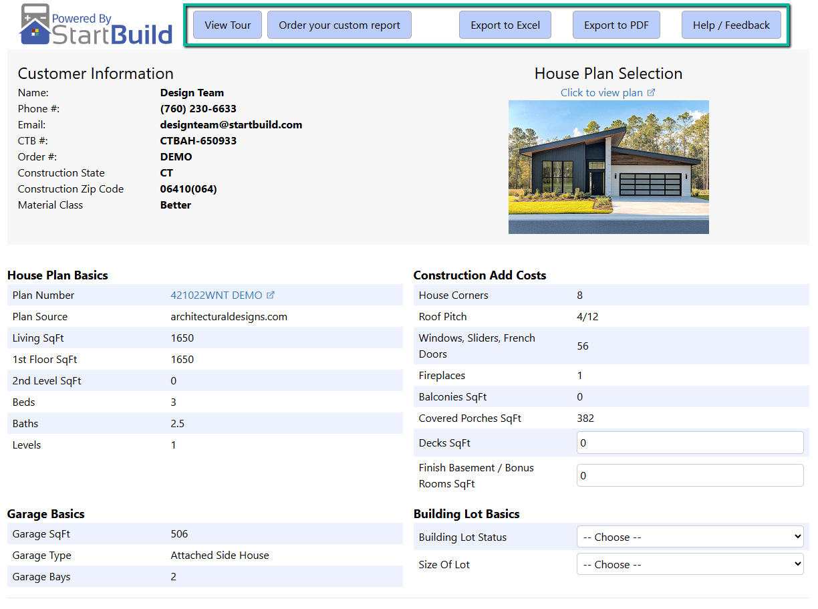The width and height of the screenshot is (818, 609).
Task: Click the external link icon next to Click to view plan
Action: (x=651, y=92)
